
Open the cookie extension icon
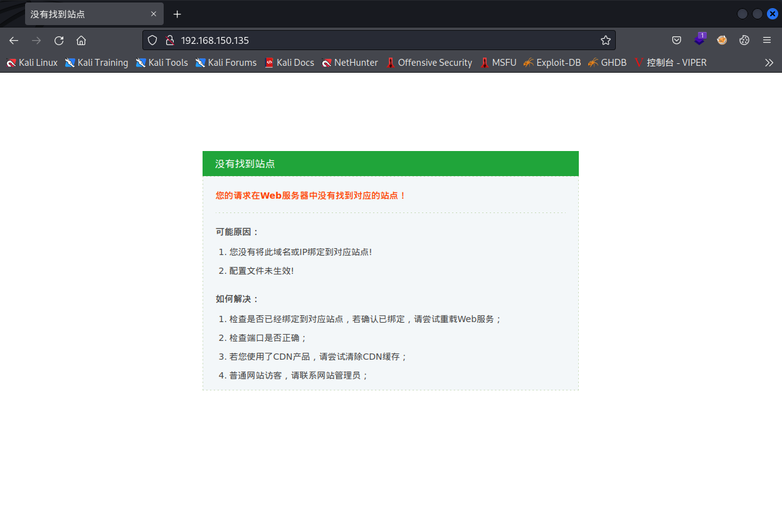[x=744, y=40]
